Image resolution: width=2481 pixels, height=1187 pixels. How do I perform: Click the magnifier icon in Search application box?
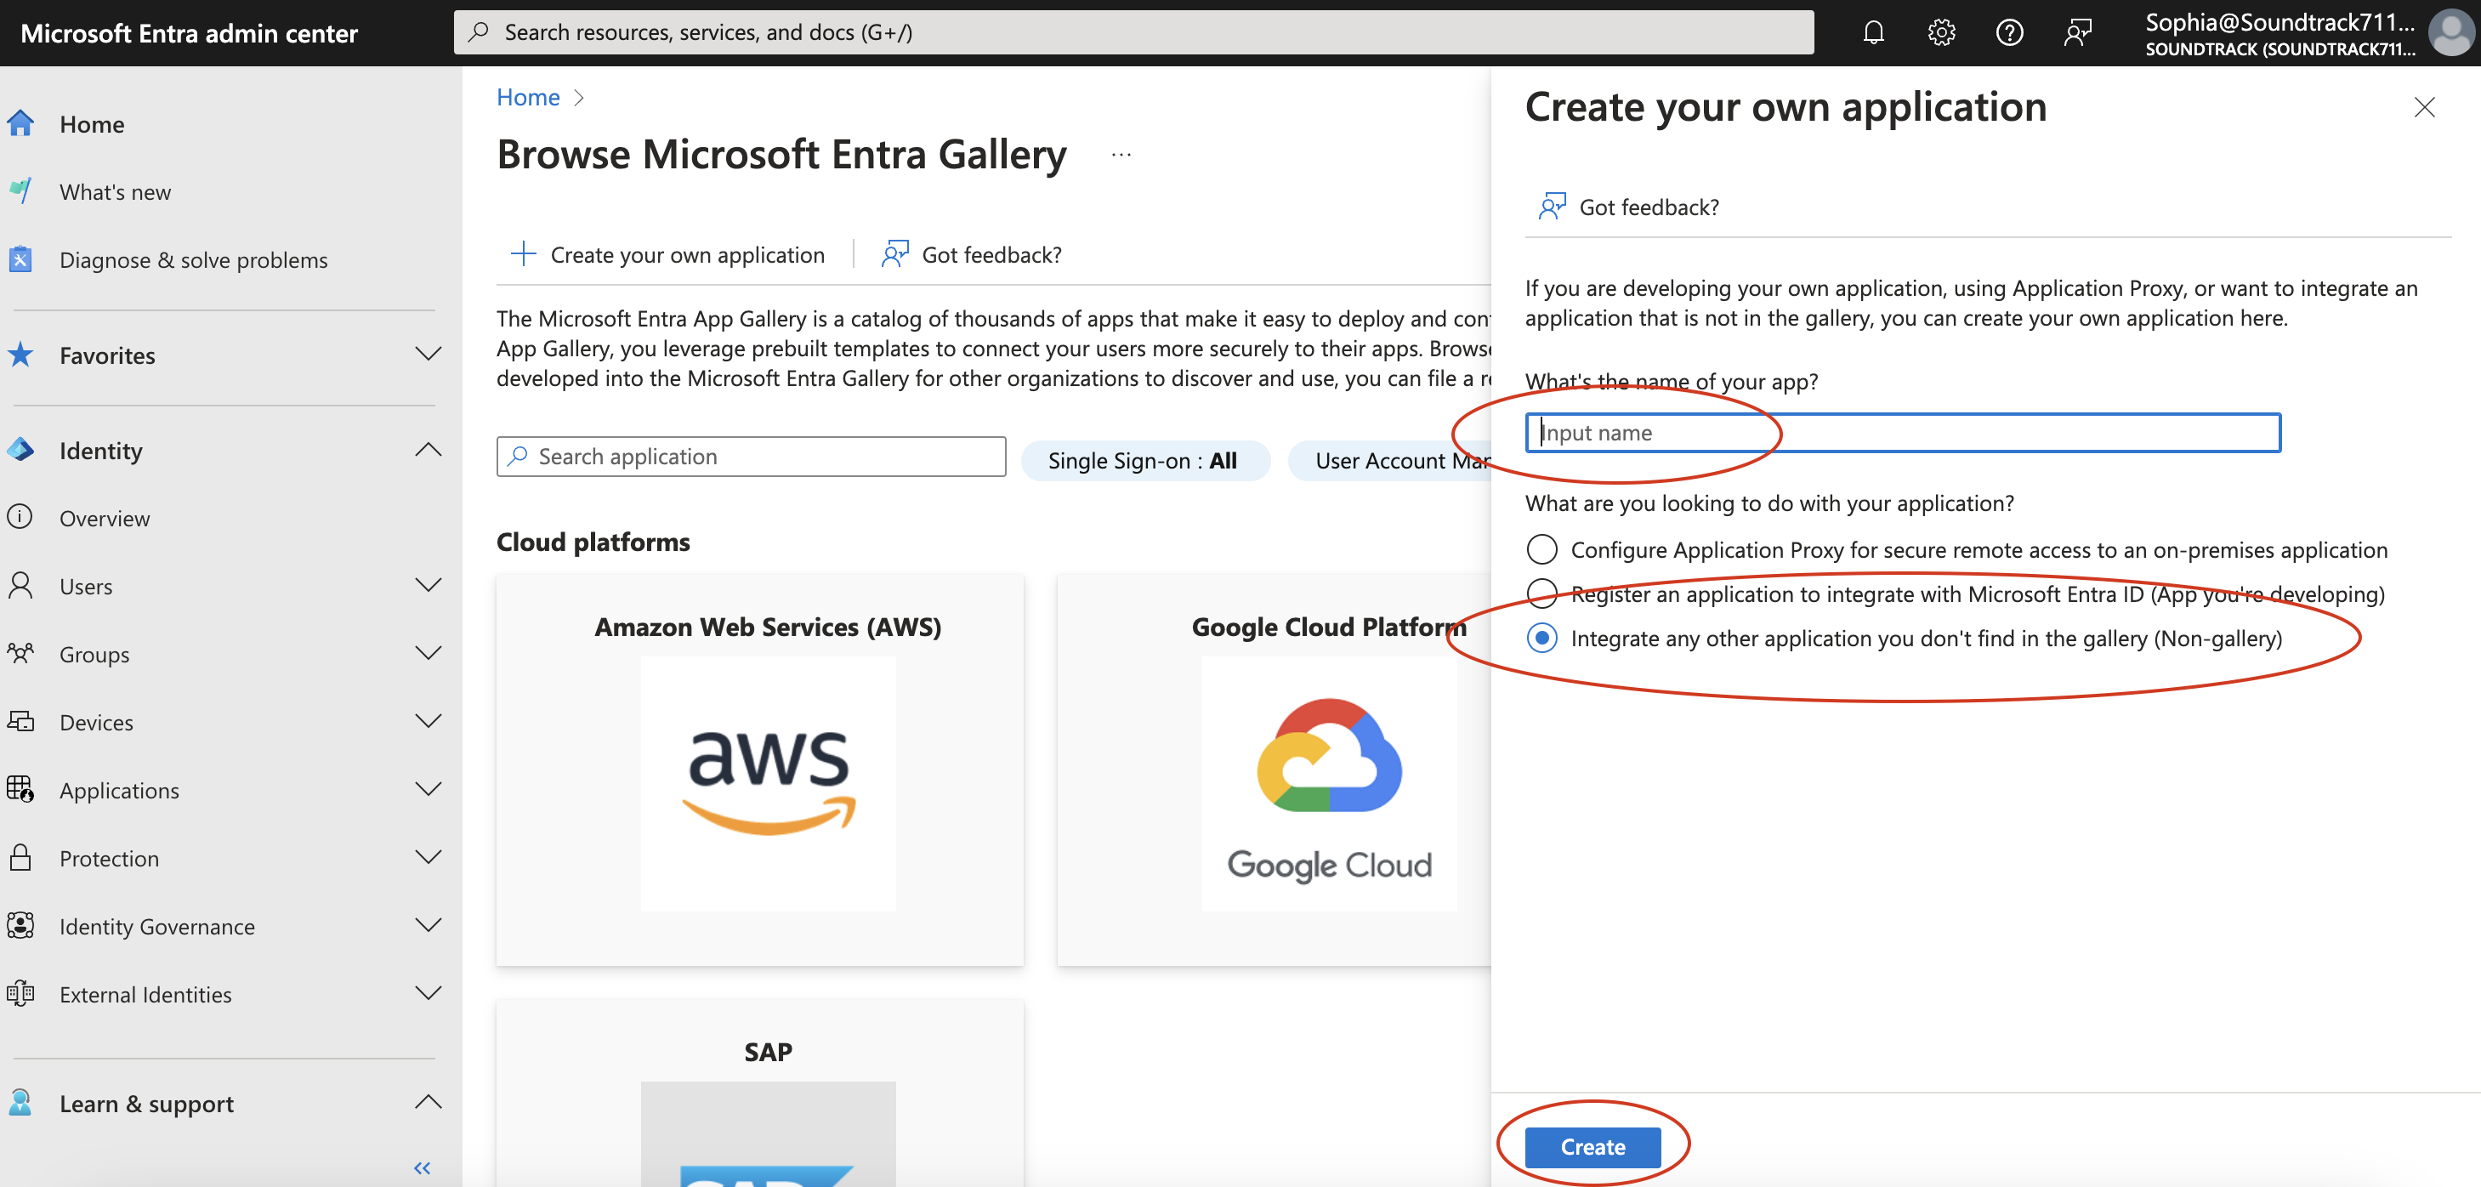[x=517, y=456]
